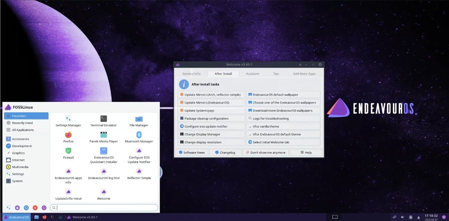The height and width of the screenshot is (221, 449).
Task: Open Configure EOS Update Notifier
Action: (139, 156)
